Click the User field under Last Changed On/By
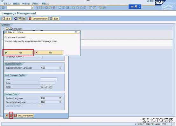Image resolution: width=176 pixels, height=126 pixels. pyautogui.click(x=49, y=79)
